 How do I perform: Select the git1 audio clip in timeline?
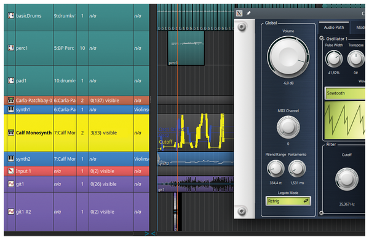pos(196,184)
